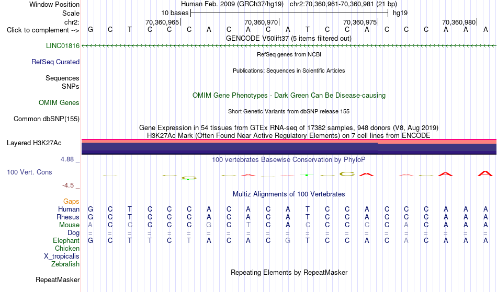Click the Window Position label

(54, 4)
